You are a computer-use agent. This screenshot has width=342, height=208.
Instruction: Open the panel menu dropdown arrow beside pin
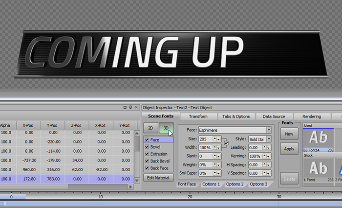(x=125, y=107)
